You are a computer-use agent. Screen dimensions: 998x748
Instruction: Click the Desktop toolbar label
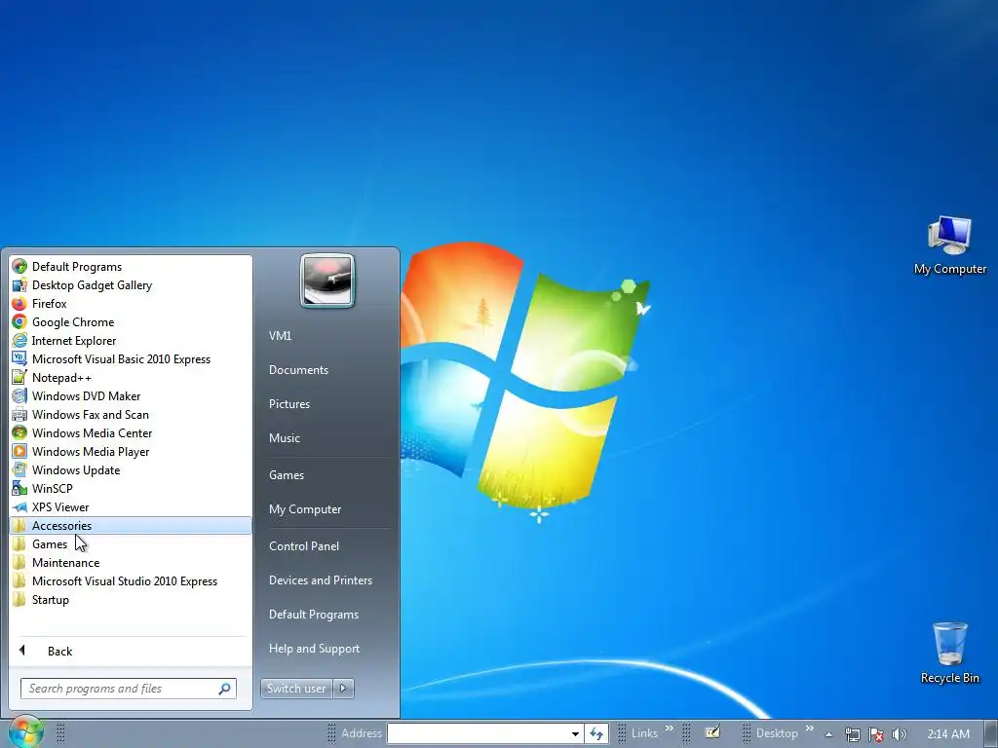(x=777, y=733)
